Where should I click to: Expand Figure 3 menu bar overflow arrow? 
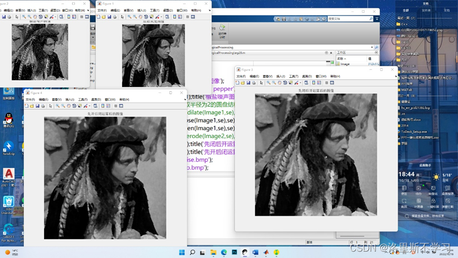[x=396, y=77]
